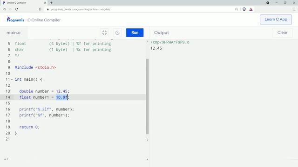
Task: Open Brave Rewards triangle icon
Action: tap(251, 9)
